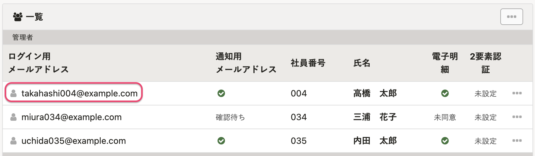Image resolution: width=535 pixels, height=156 pixels.
Task: Click 確認待ち status for miura034
Action: pyautogui.click(x=230, y=117)
